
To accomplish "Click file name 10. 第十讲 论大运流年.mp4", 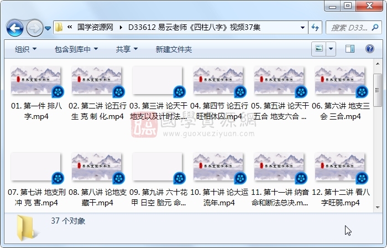I will [x=219, y=197].
